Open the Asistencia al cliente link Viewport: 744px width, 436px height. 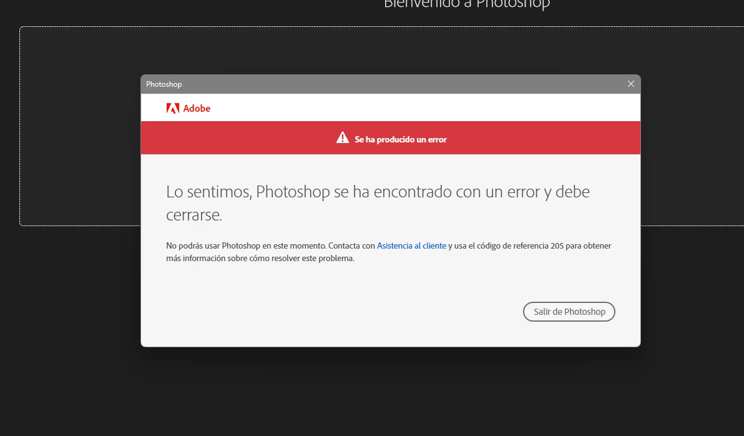pos(411,245)
